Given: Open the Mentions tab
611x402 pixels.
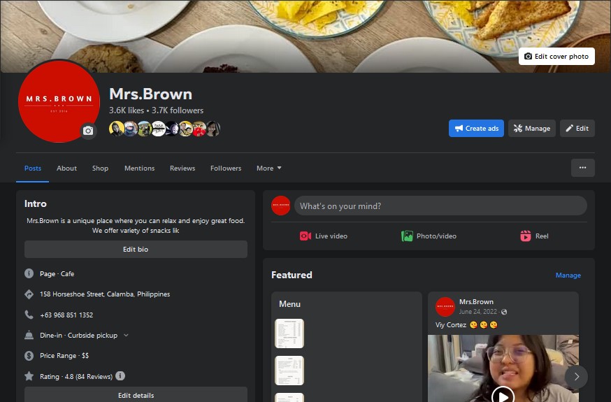Looking at the screenshot, I should tap(140, 168).
